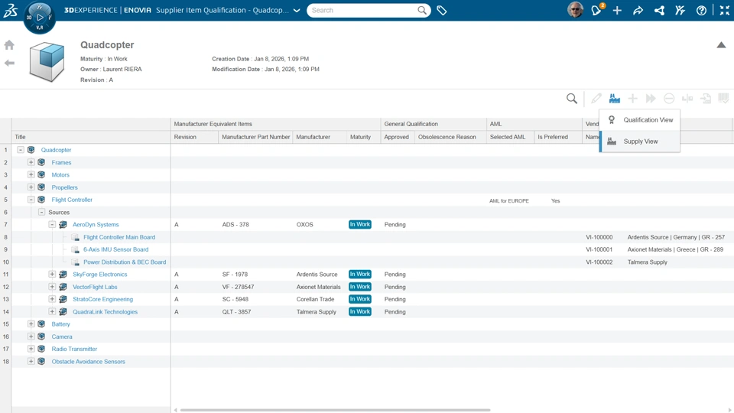This screenshot has width=734, height=413.
Task: Click the Talmera Supply manufacturer cell
Action: point(316,312)
